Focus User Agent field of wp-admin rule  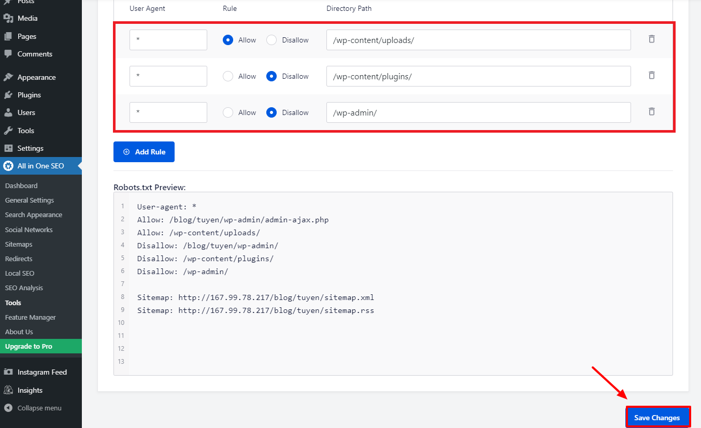[168, 112]
